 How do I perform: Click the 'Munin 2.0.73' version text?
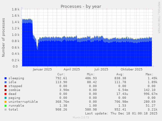click(x=81, y=117)
